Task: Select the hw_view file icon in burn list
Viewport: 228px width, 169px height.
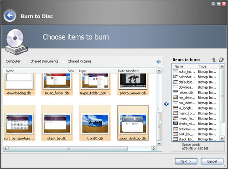Action: point(176,103)
